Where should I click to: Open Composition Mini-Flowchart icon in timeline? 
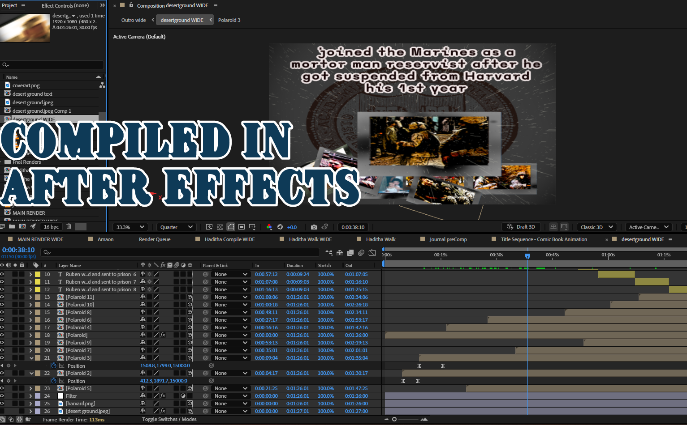coord(329,253)
